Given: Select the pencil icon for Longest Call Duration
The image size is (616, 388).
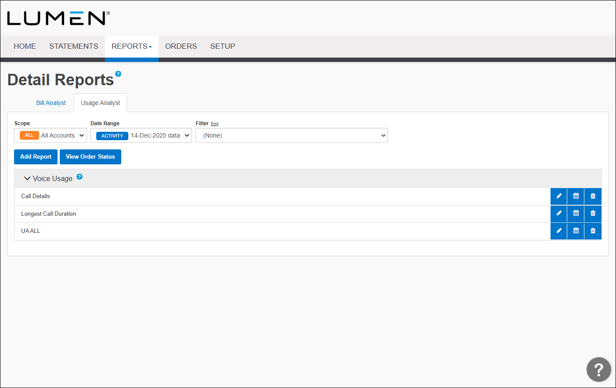Looking at the screenshot, I should click(x=558, y=214).
